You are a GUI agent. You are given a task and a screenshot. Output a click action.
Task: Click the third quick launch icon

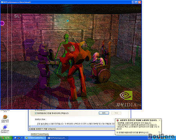pos(22,138)
